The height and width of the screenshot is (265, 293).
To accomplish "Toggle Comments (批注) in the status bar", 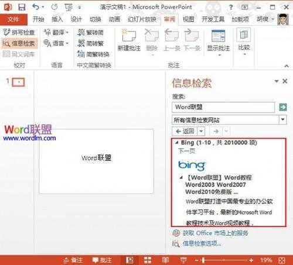I will 102,260.
